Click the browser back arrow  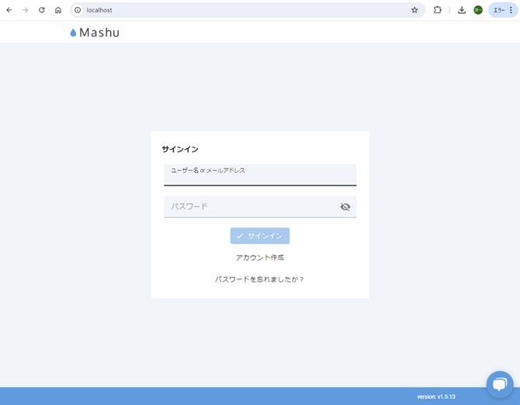tap(9, 10)
